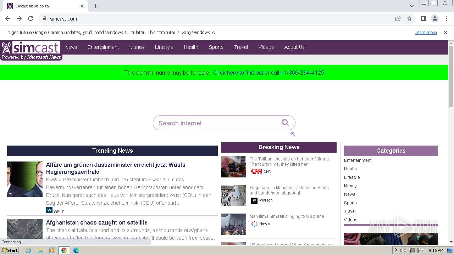Open Justizminister article thumbnail
This screenshot has height=255, width=454.
click(25, 179)
